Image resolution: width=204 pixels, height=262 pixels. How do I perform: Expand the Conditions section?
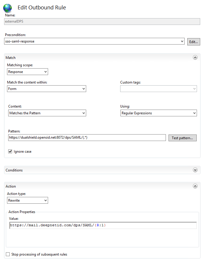click(195, 170)
